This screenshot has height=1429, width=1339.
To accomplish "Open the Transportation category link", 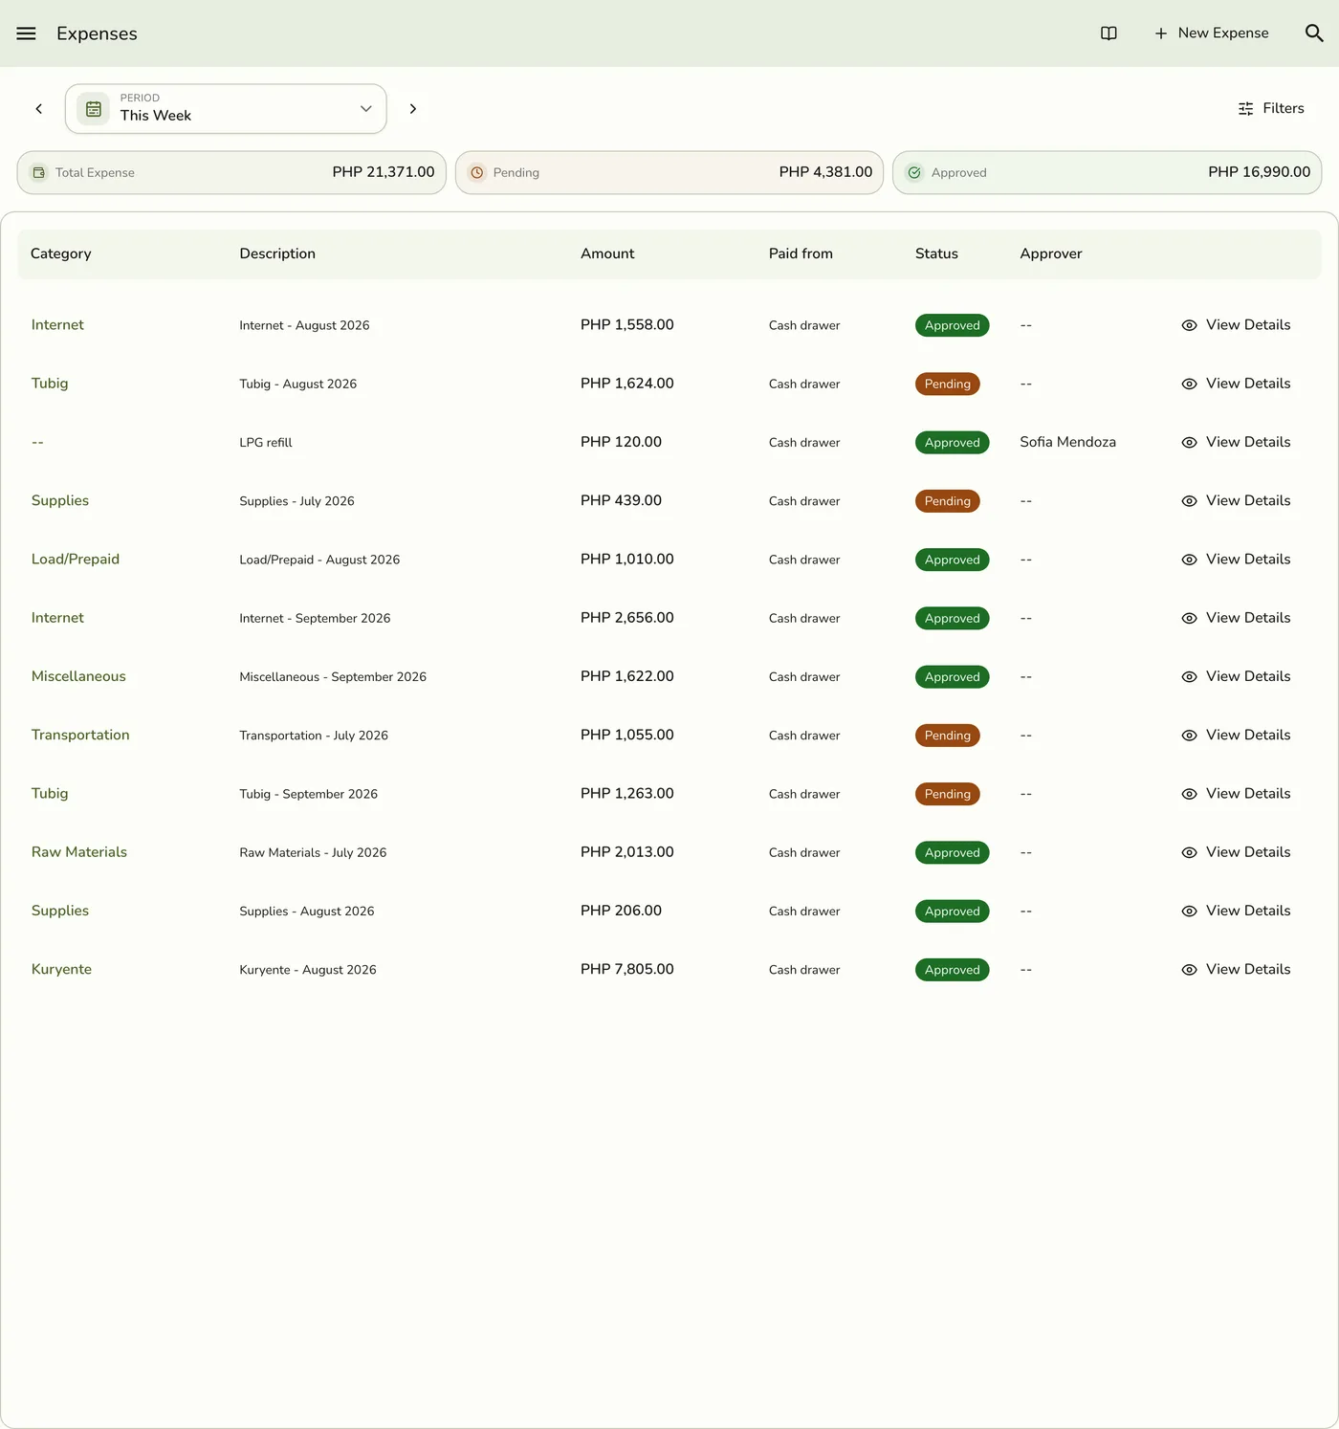I will [80, 735].
